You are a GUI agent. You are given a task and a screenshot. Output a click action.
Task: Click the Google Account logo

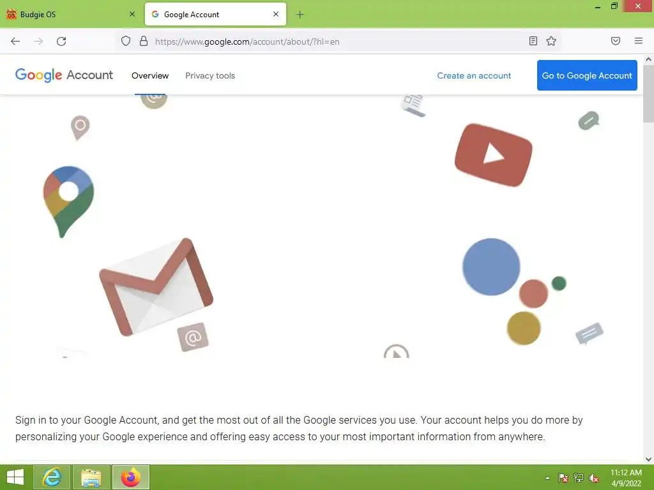tap(64, 75)
